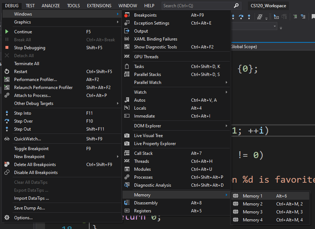The height and width of the screenshot is (229, 315).
Task: Click the search magnifier icon
Action: [236, 6]
